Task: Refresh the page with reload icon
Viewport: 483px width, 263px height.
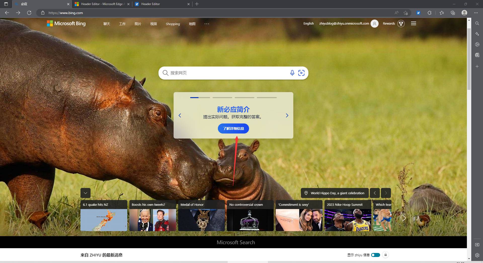Action: click(x=29, y=13)
